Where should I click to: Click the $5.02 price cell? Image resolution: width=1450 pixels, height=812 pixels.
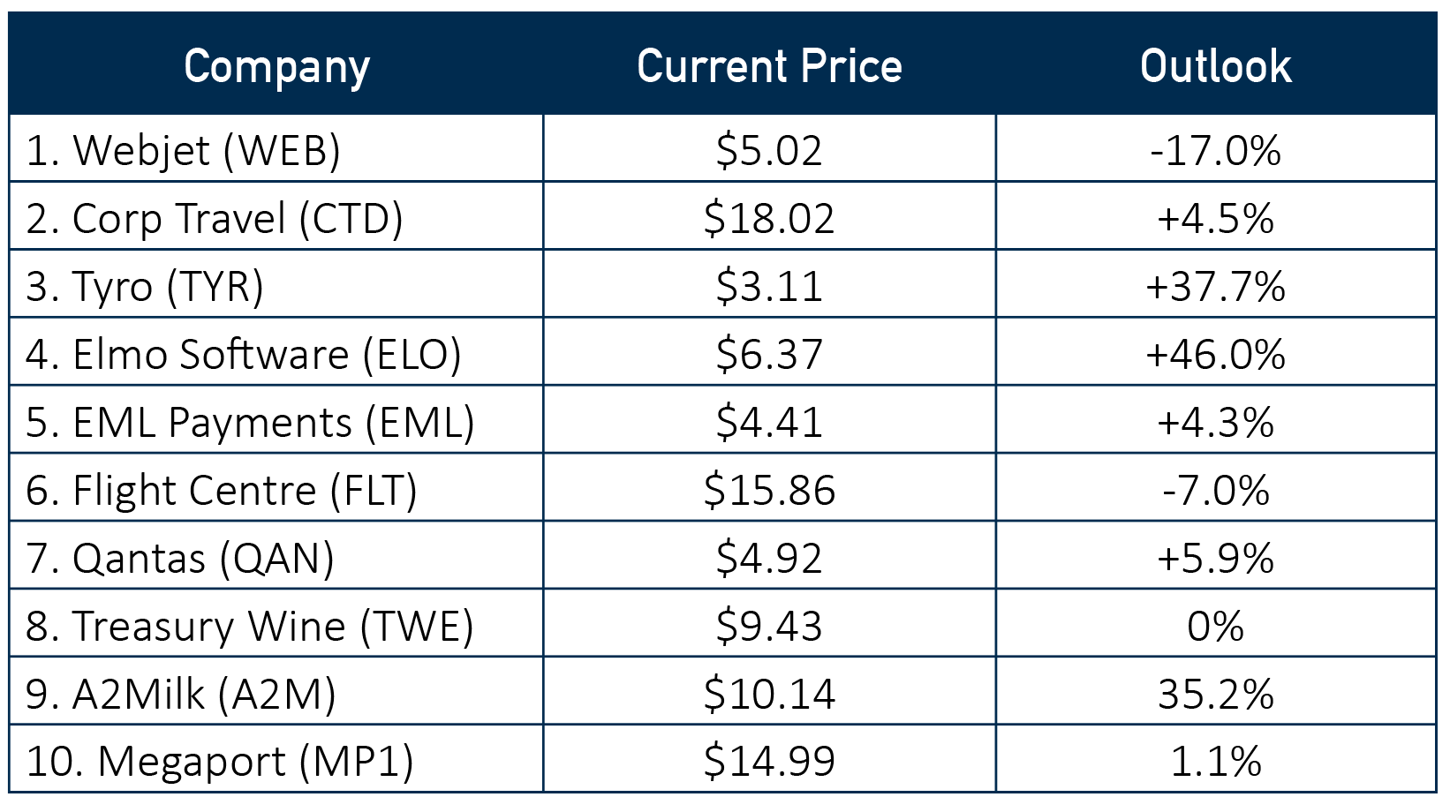pyautogui.click(x=769, y=150)
